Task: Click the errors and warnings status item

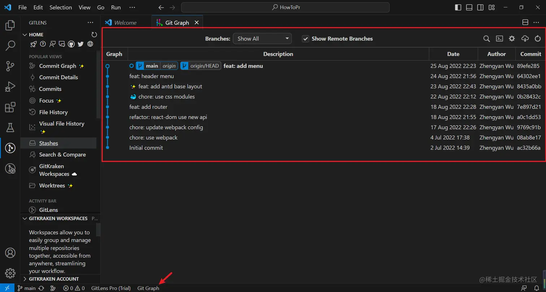Action: [x=74, y=288]
